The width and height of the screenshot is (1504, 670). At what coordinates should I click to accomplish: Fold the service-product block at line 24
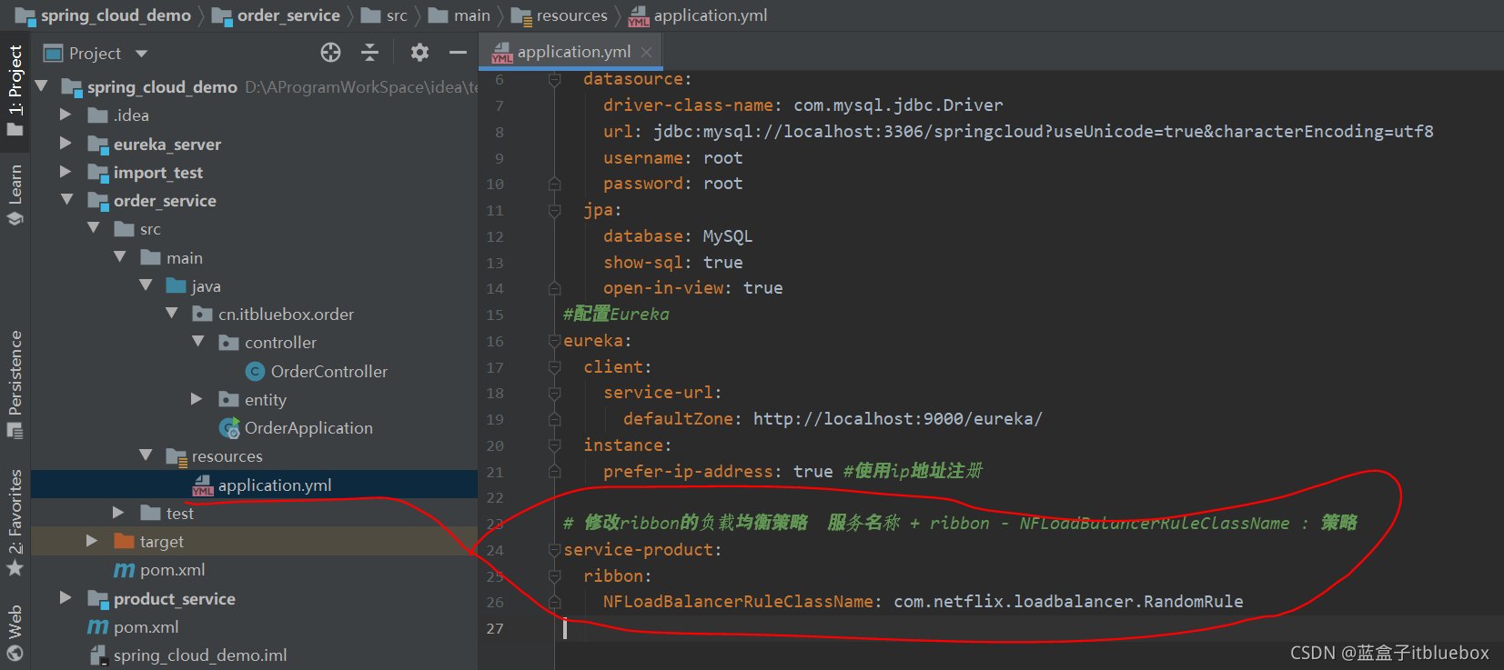(x=554, y=550)
